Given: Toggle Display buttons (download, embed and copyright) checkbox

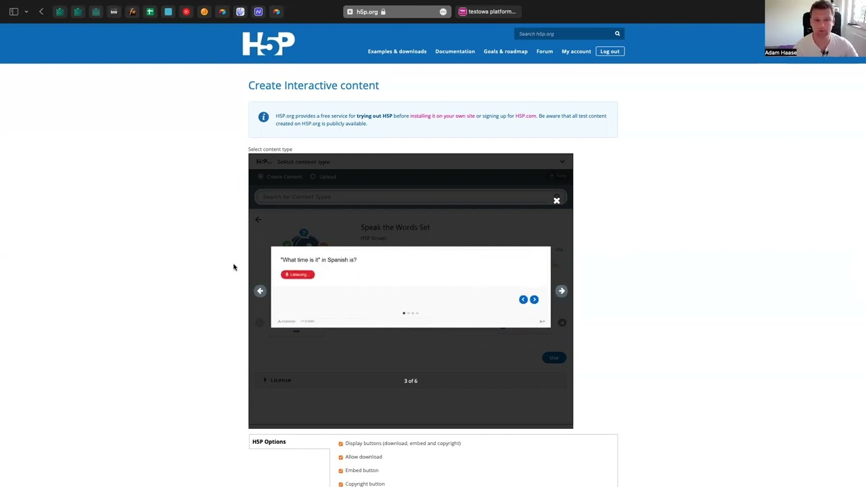Looking at the screenshot, I should [341, 444].
